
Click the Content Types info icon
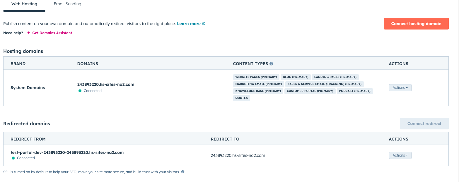(x=271, y=64)
